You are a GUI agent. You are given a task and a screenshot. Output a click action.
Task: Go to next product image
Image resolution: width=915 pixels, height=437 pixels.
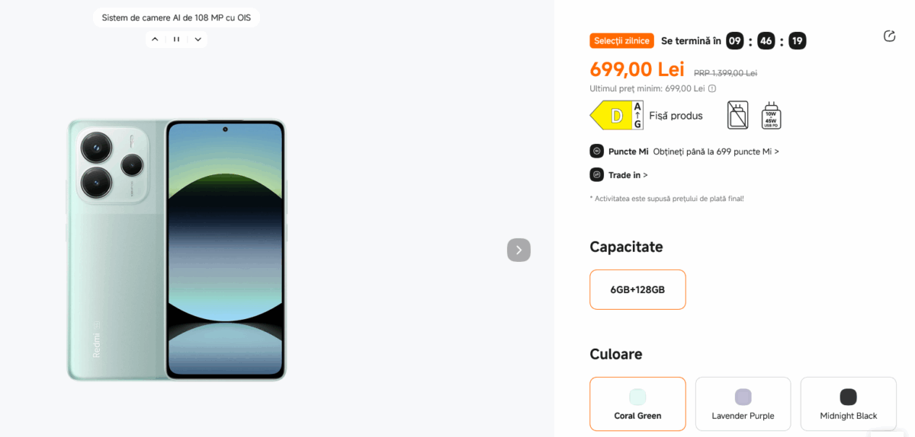click(518, 250)
